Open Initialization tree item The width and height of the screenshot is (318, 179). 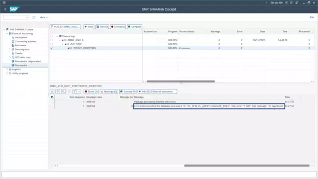pos(21,38)
